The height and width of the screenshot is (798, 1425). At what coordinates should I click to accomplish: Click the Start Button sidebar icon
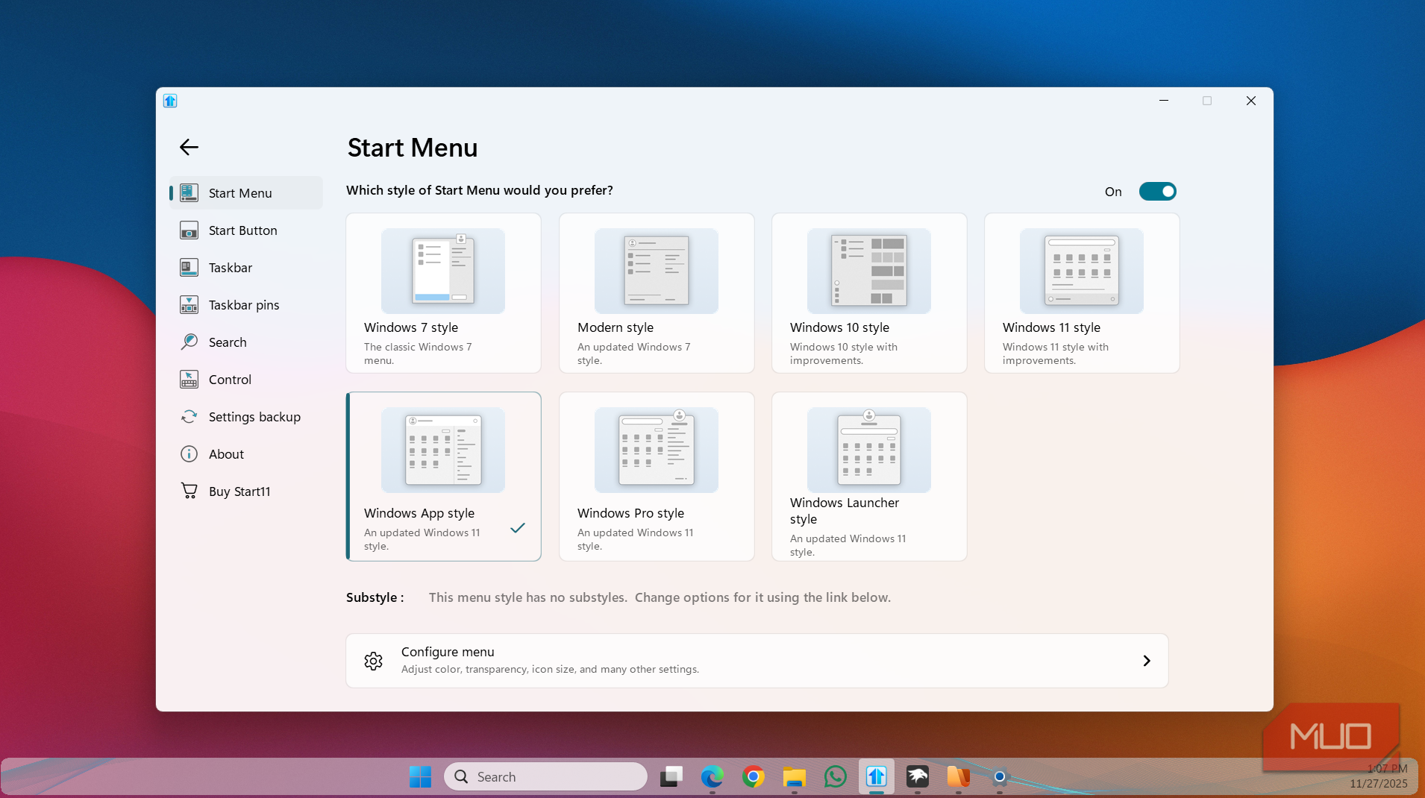click(190, 230)
